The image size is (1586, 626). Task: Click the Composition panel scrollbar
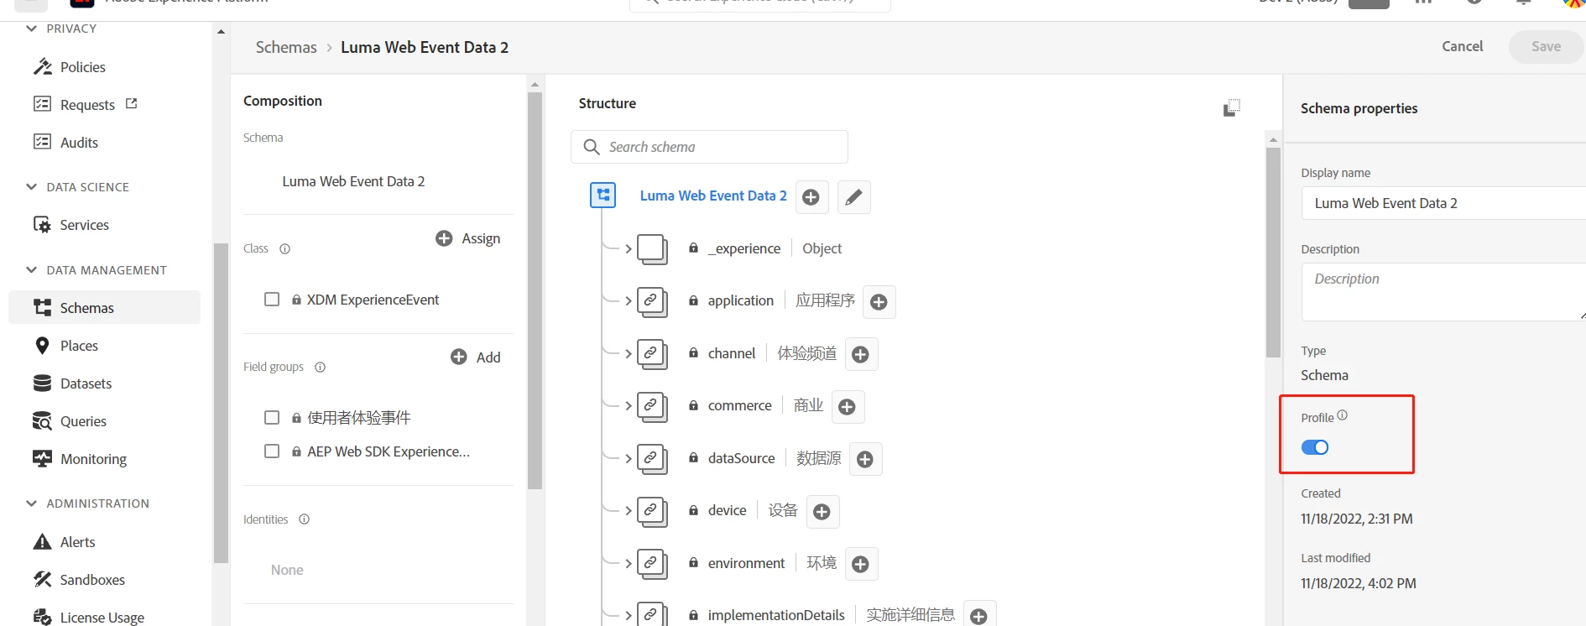coord(535,290)
